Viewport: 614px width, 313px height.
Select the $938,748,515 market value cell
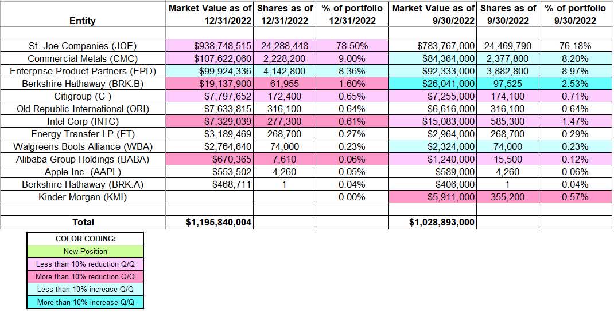(x=209, y=46)
